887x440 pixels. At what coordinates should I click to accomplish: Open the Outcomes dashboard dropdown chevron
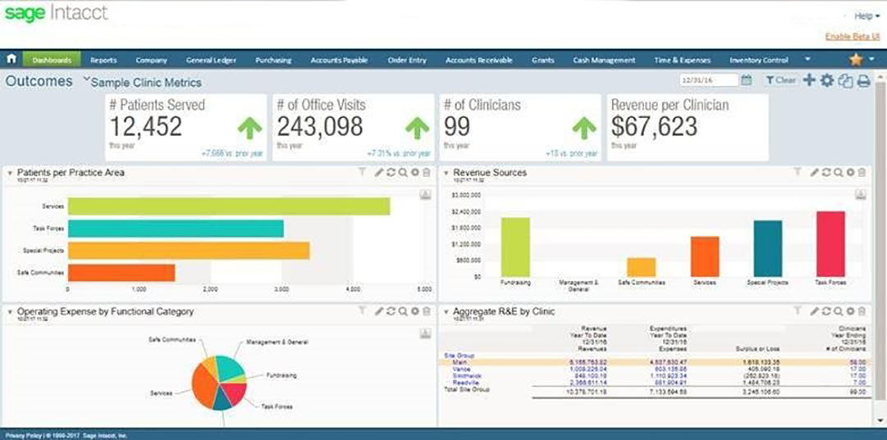pyautogui.click(x=85, y=80)
